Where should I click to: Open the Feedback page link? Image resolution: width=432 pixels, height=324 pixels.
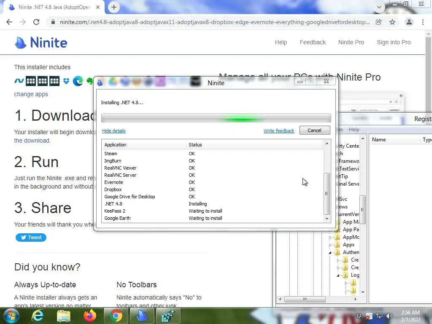[x=313, y=42]
